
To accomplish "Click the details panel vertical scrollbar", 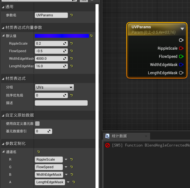I will [97, 96].
